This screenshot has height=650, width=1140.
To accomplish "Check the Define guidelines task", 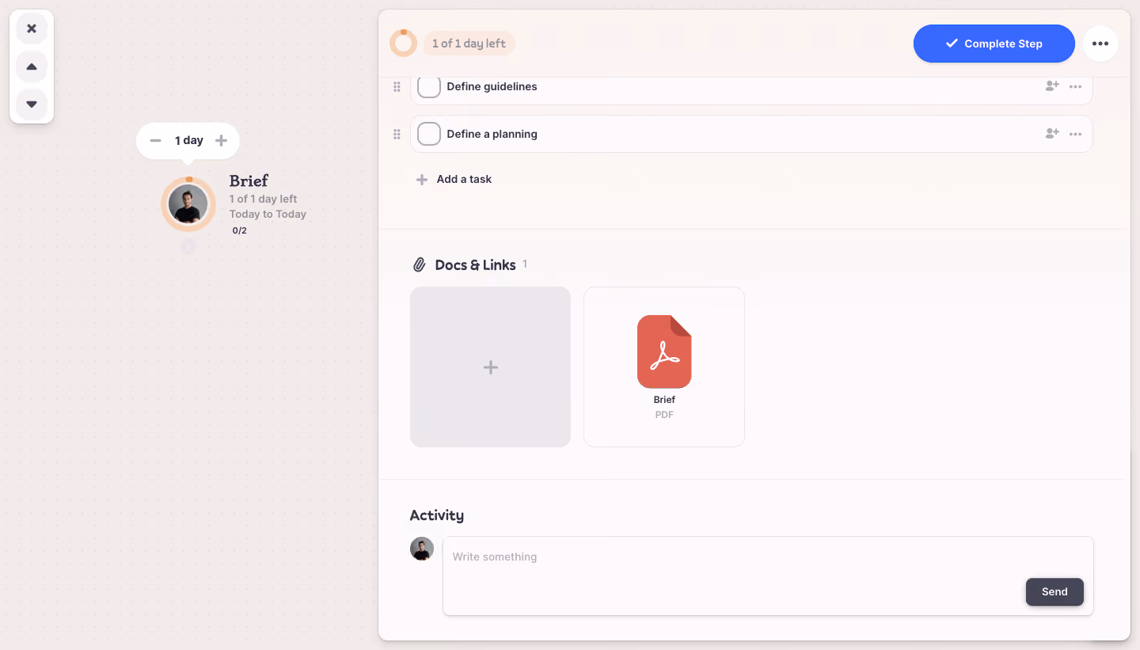I will coord(429,86).
